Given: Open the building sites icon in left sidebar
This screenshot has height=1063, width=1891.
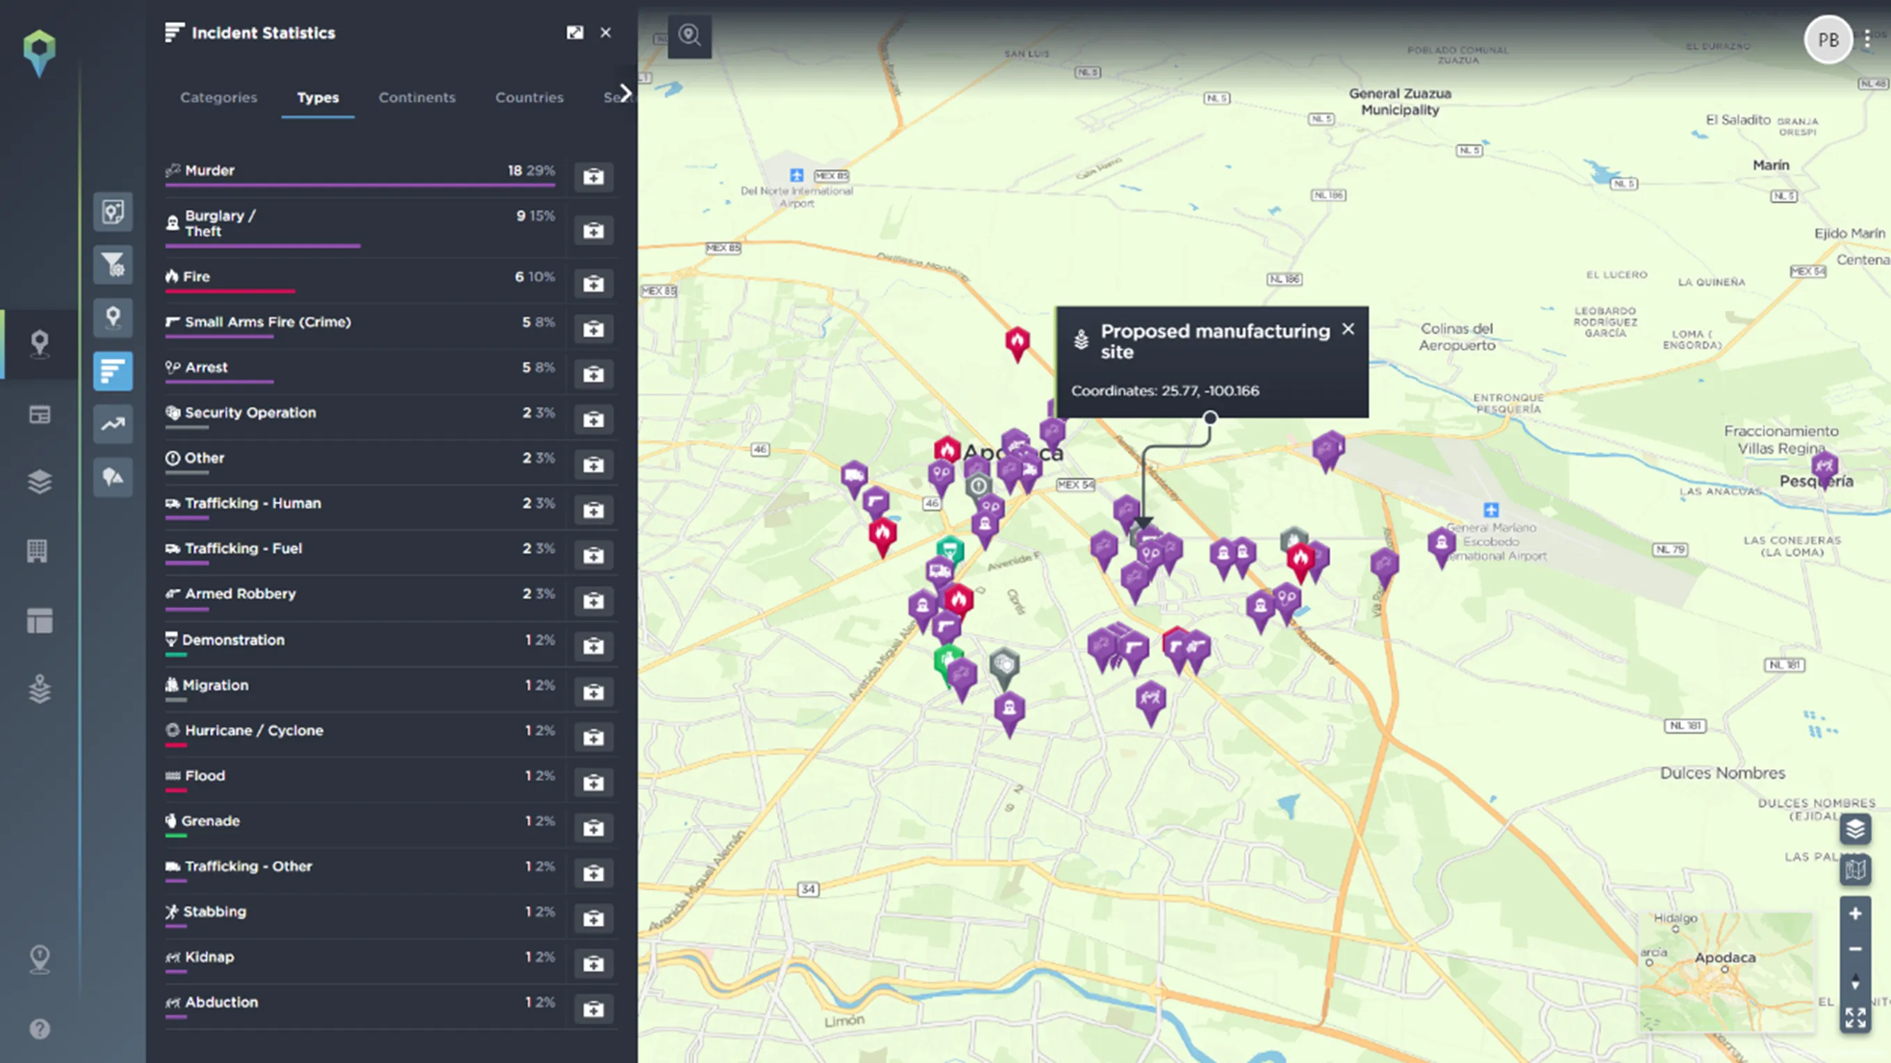Looking at the screenshot, I should 38,551.
